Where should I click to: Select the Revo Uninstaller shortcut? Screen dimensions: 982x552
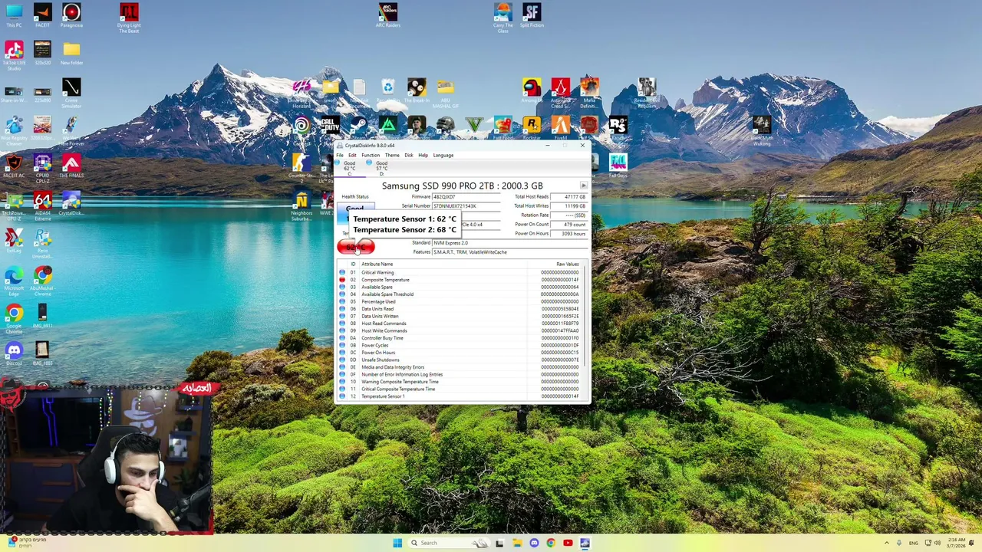[x=42, y=244]
